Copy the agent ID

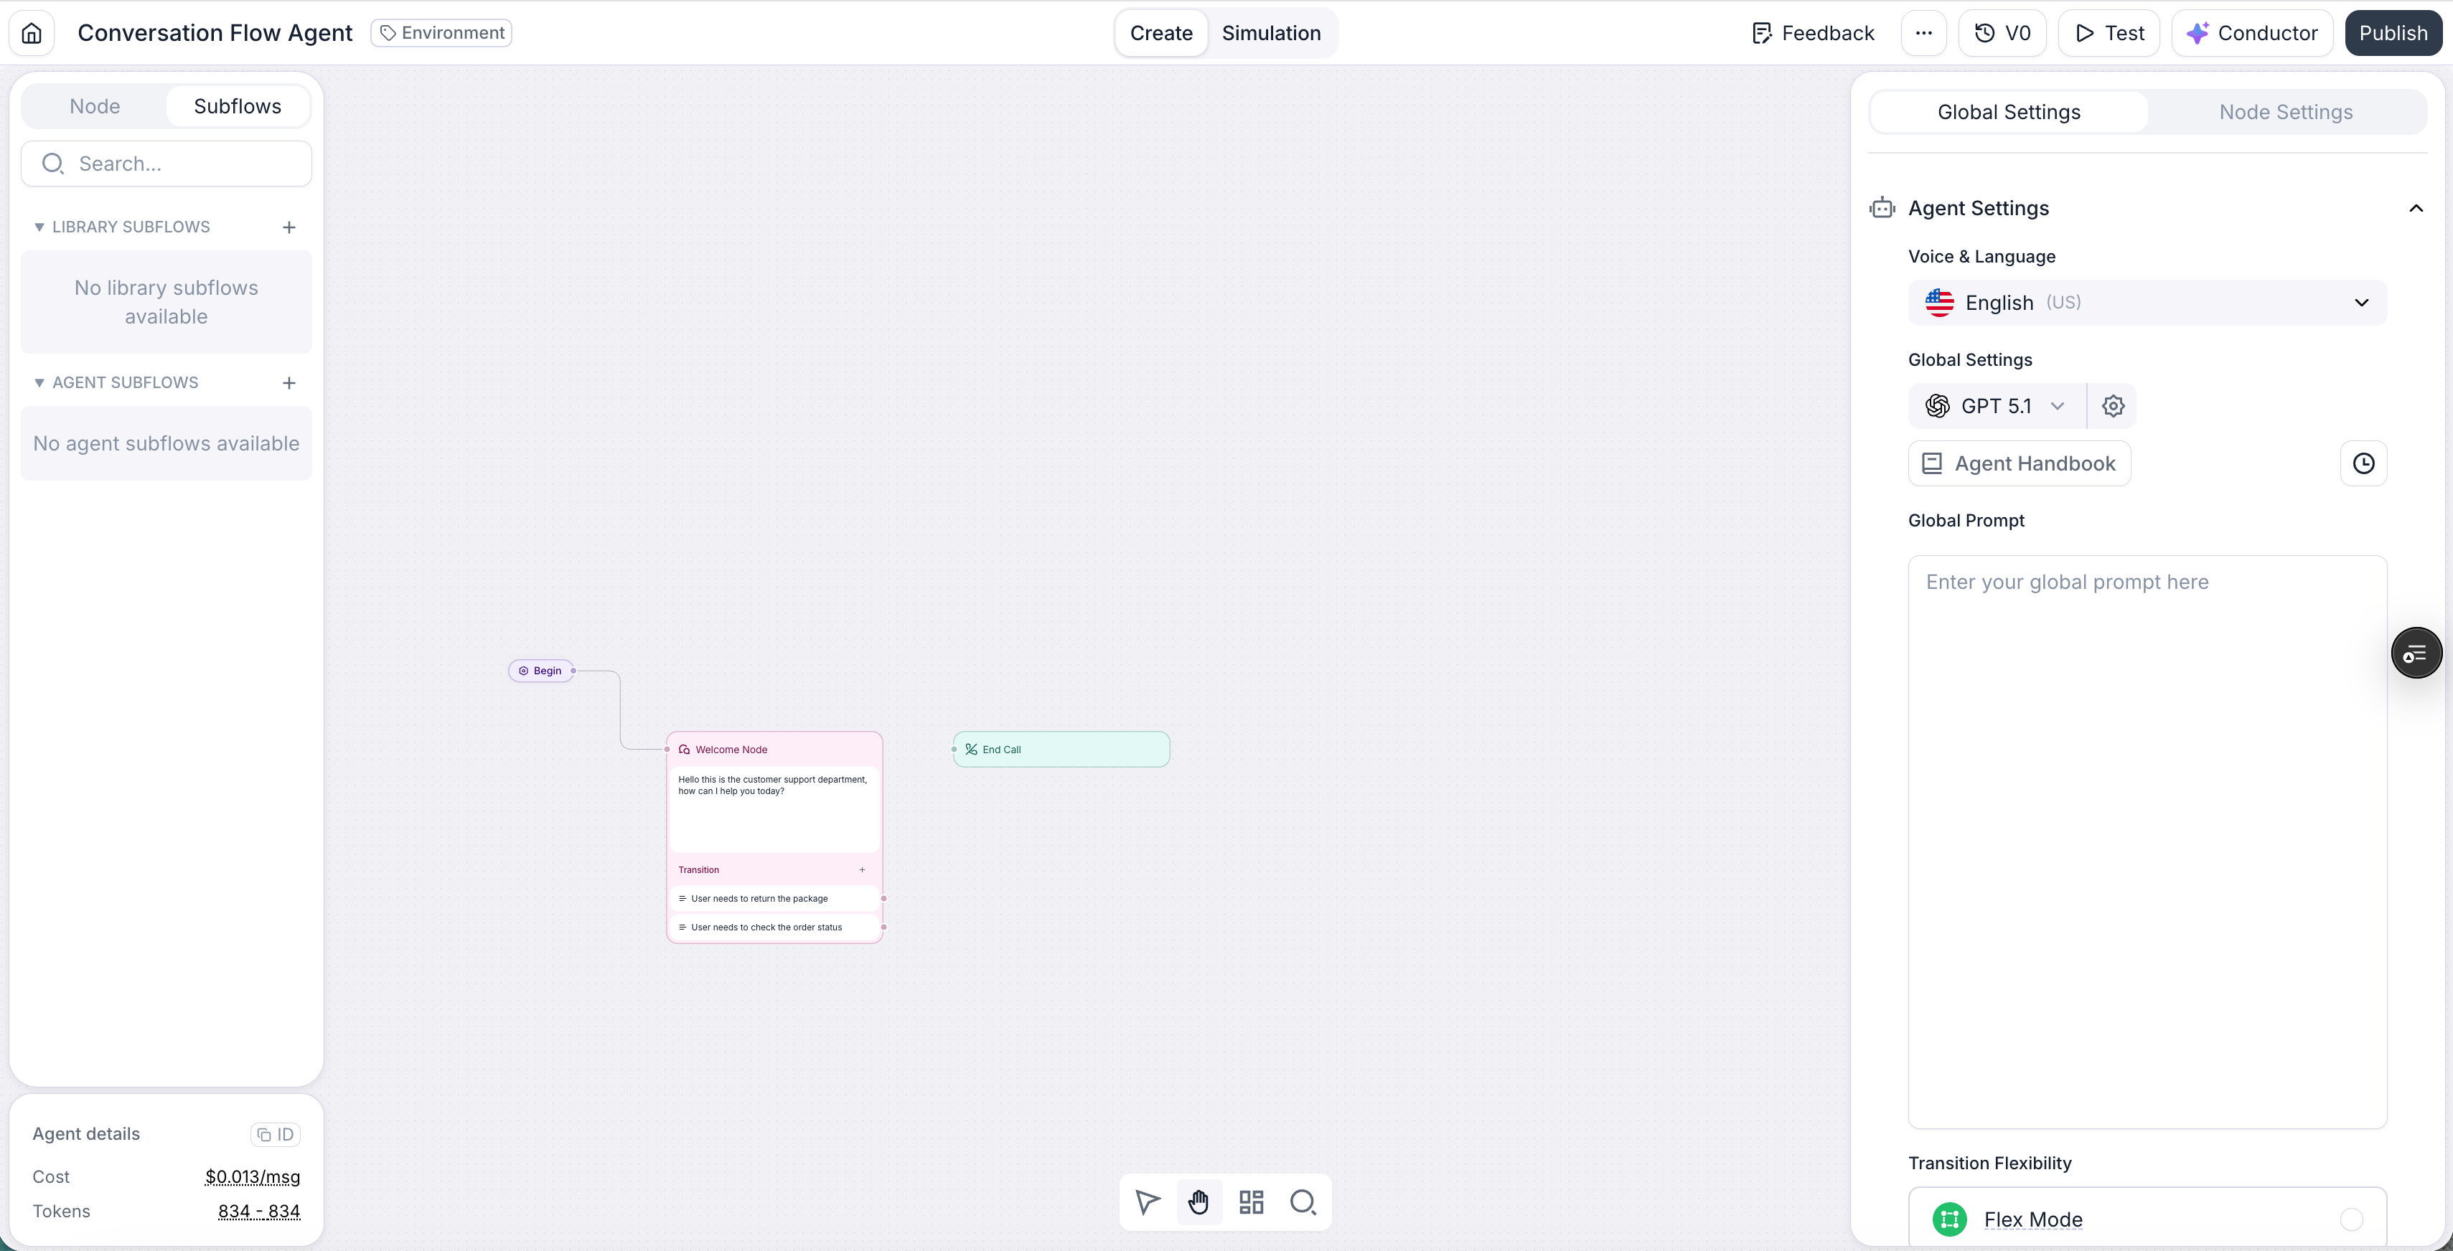(x=275, y=1135)
